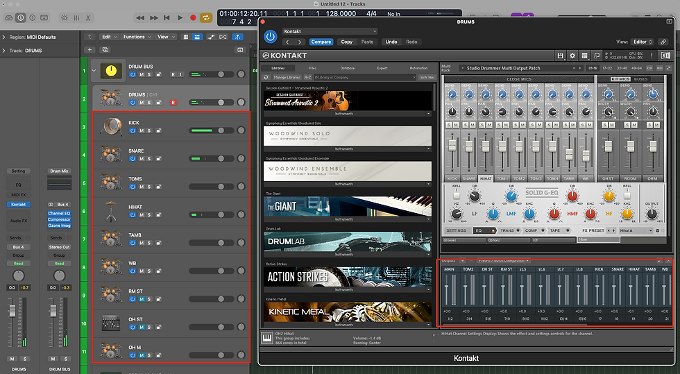Image resolution: width=680 pixels, height=374 pixels.
Task: Lock the TAMB track
Action: pyautogui.click(x=159, y=243)
